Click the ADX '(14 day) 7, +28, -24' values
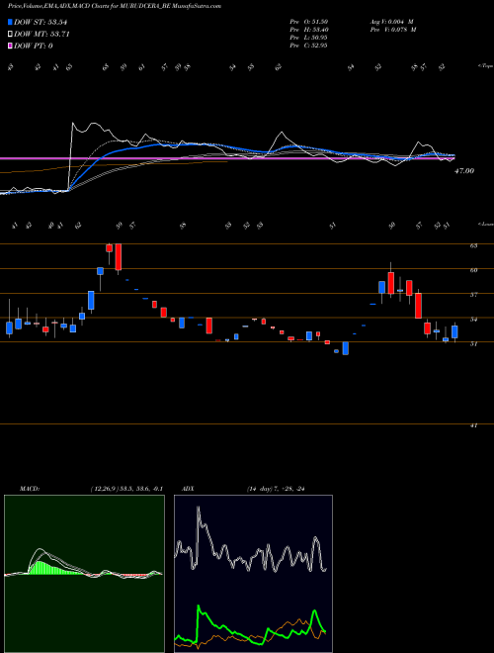The image size is (494, 653). coord(275,489)
